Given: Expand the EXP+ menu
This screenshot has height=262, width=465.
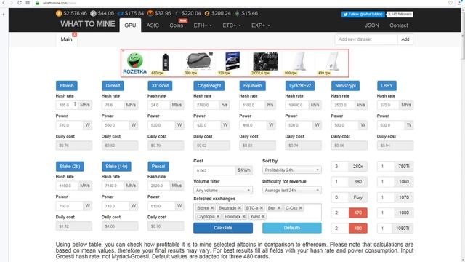Looking at the screenshot, I should [x=260, y=25].
